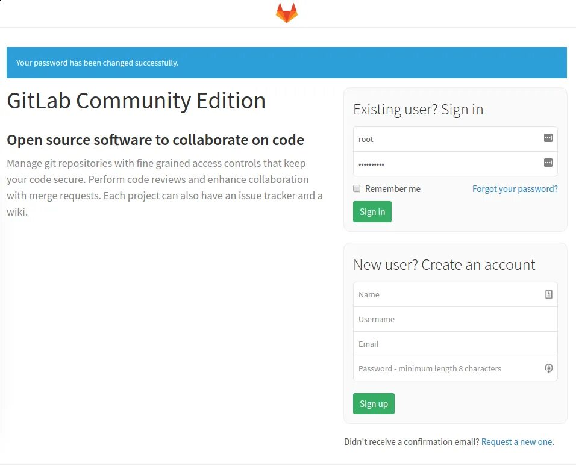576x466 pixels.
Task: Click the GitLab fox logo
Action: click(287, 13)
